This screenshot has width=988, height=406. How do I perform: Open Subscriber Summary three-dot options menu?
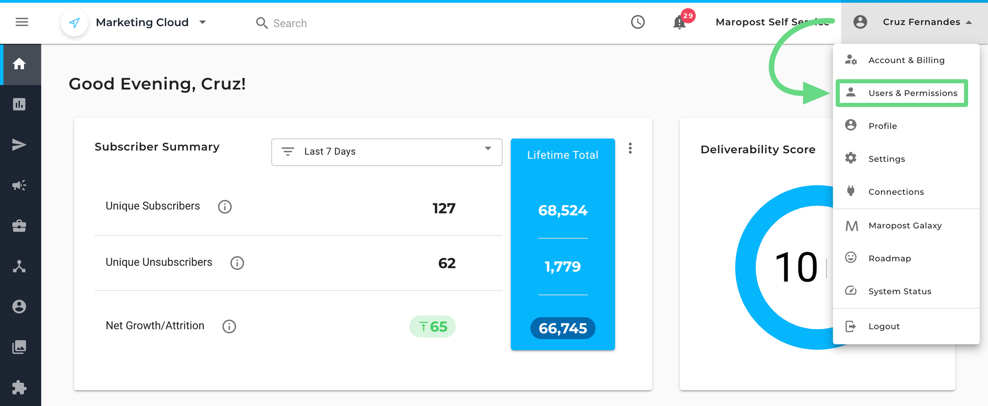coord(630,148)
